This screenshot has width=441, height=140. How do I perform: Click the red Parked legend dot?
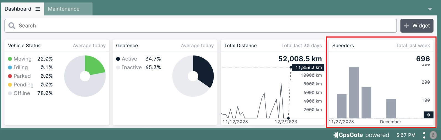coord(10,76)
